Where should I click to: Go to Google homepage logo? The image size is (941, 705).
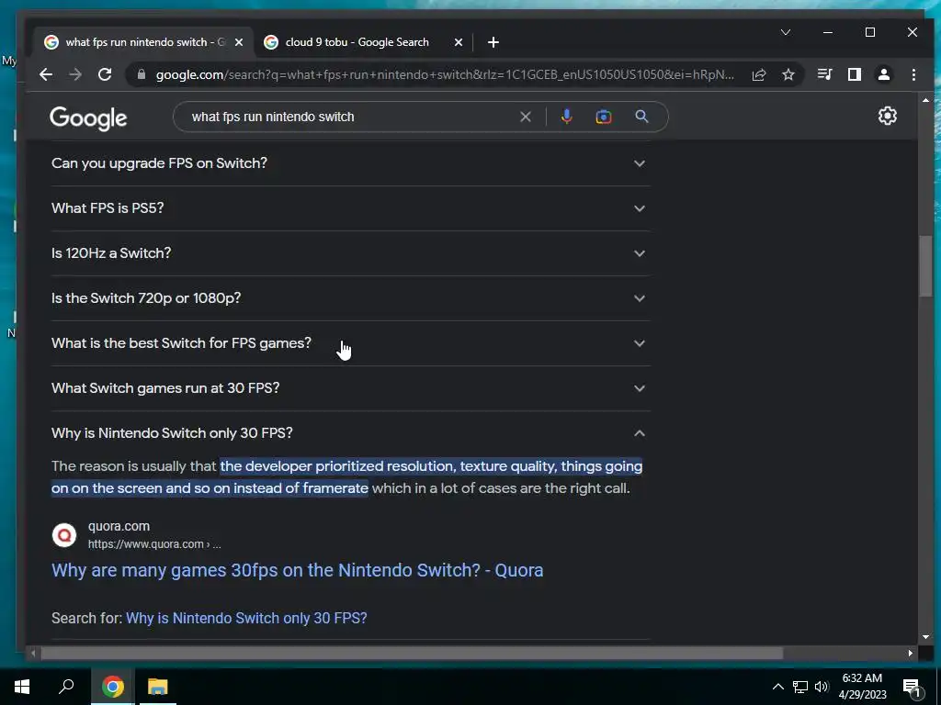tap(88, 118)
